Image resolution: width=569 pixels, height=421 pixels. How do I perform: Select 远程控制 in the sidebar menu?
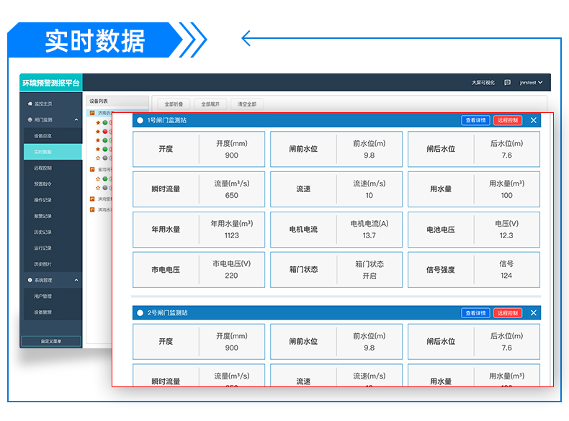coord(43,168)
